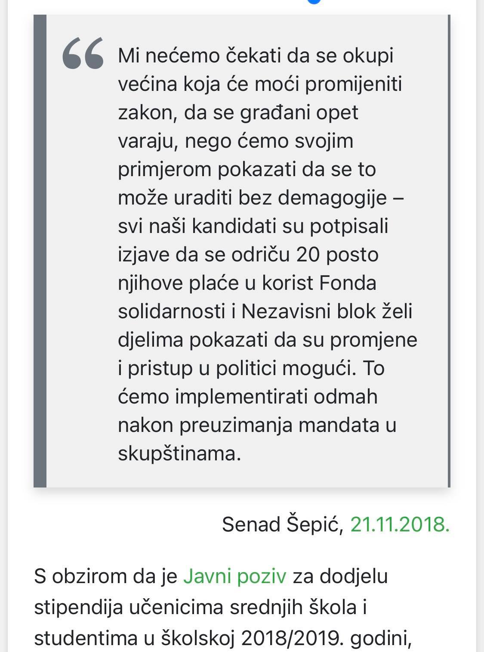Screen dimensions: 484x652
Task: Click the word "implementirati" in the quote
Action: point(241,397)
